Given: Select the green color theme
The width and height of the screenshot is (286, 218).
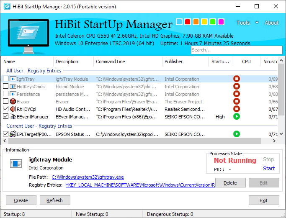Looking at the screenshot, I should coord(213,22).
